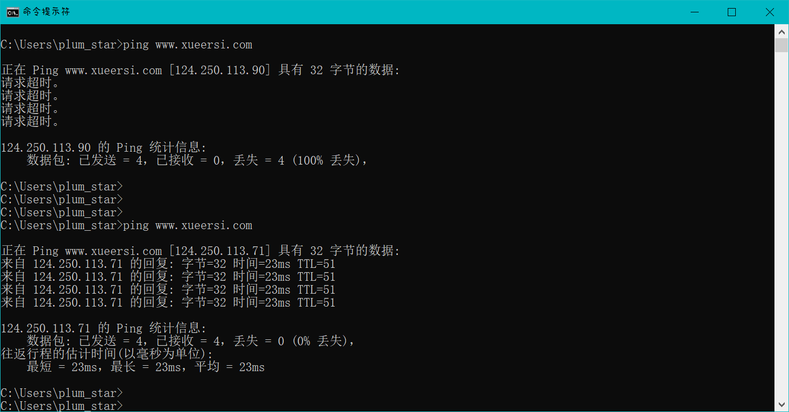Close the Command Prompt window
The image size is (789, 412).
point(770,12)
